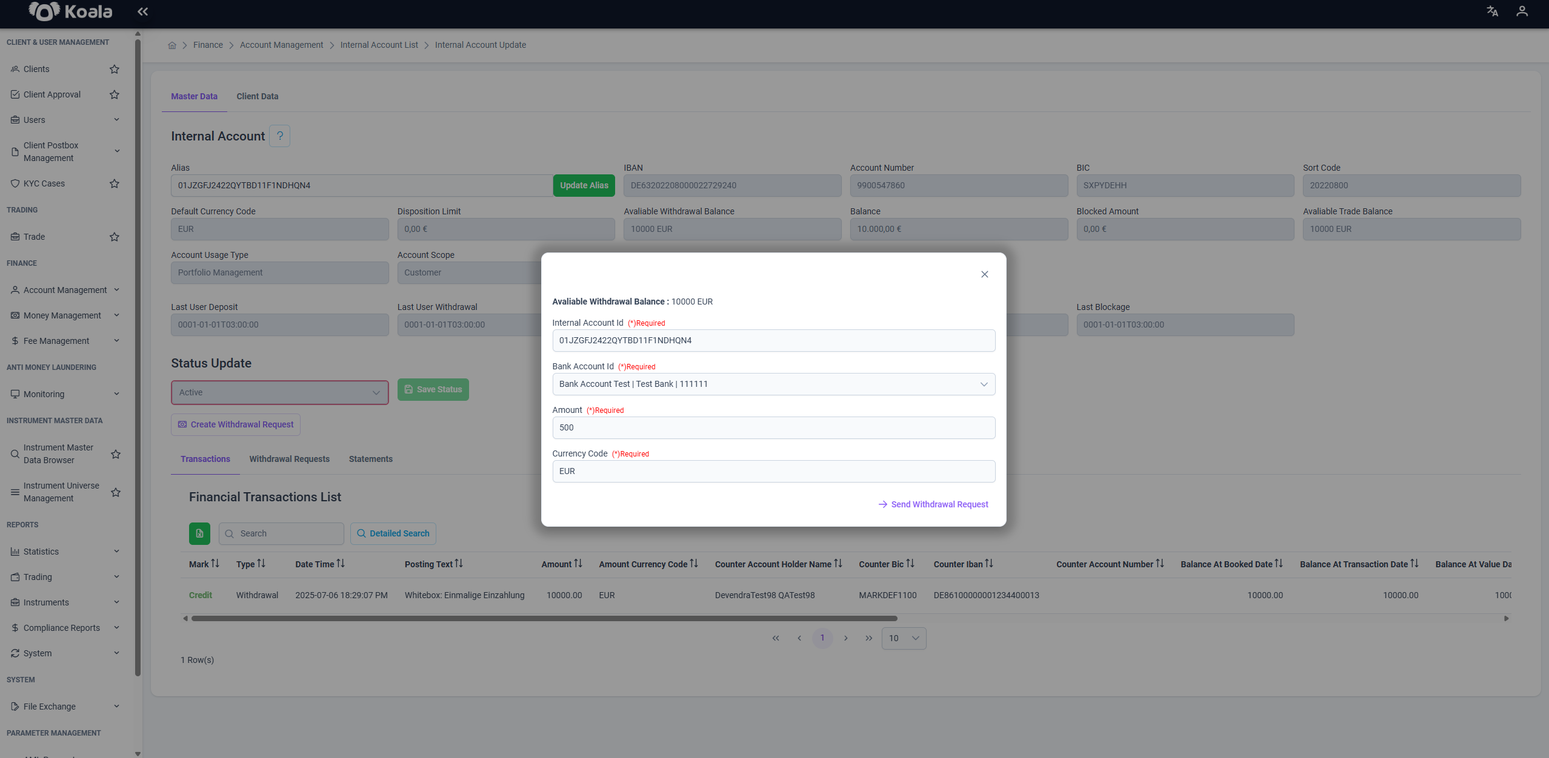Favorite the KYC Cases star
Viewport: 1549px width, 758px height.
click(115, 183)
